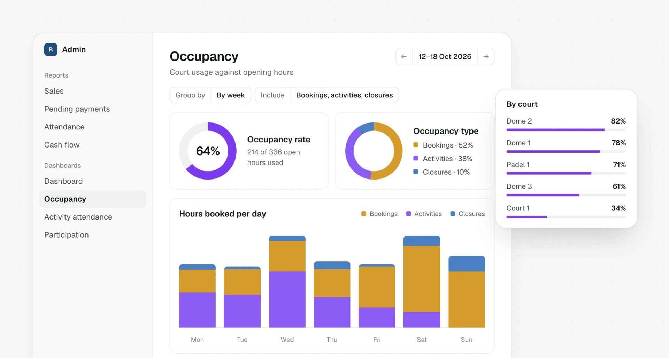Click the Wed bar in chart

pyautogui.click(x=287, y=281)
